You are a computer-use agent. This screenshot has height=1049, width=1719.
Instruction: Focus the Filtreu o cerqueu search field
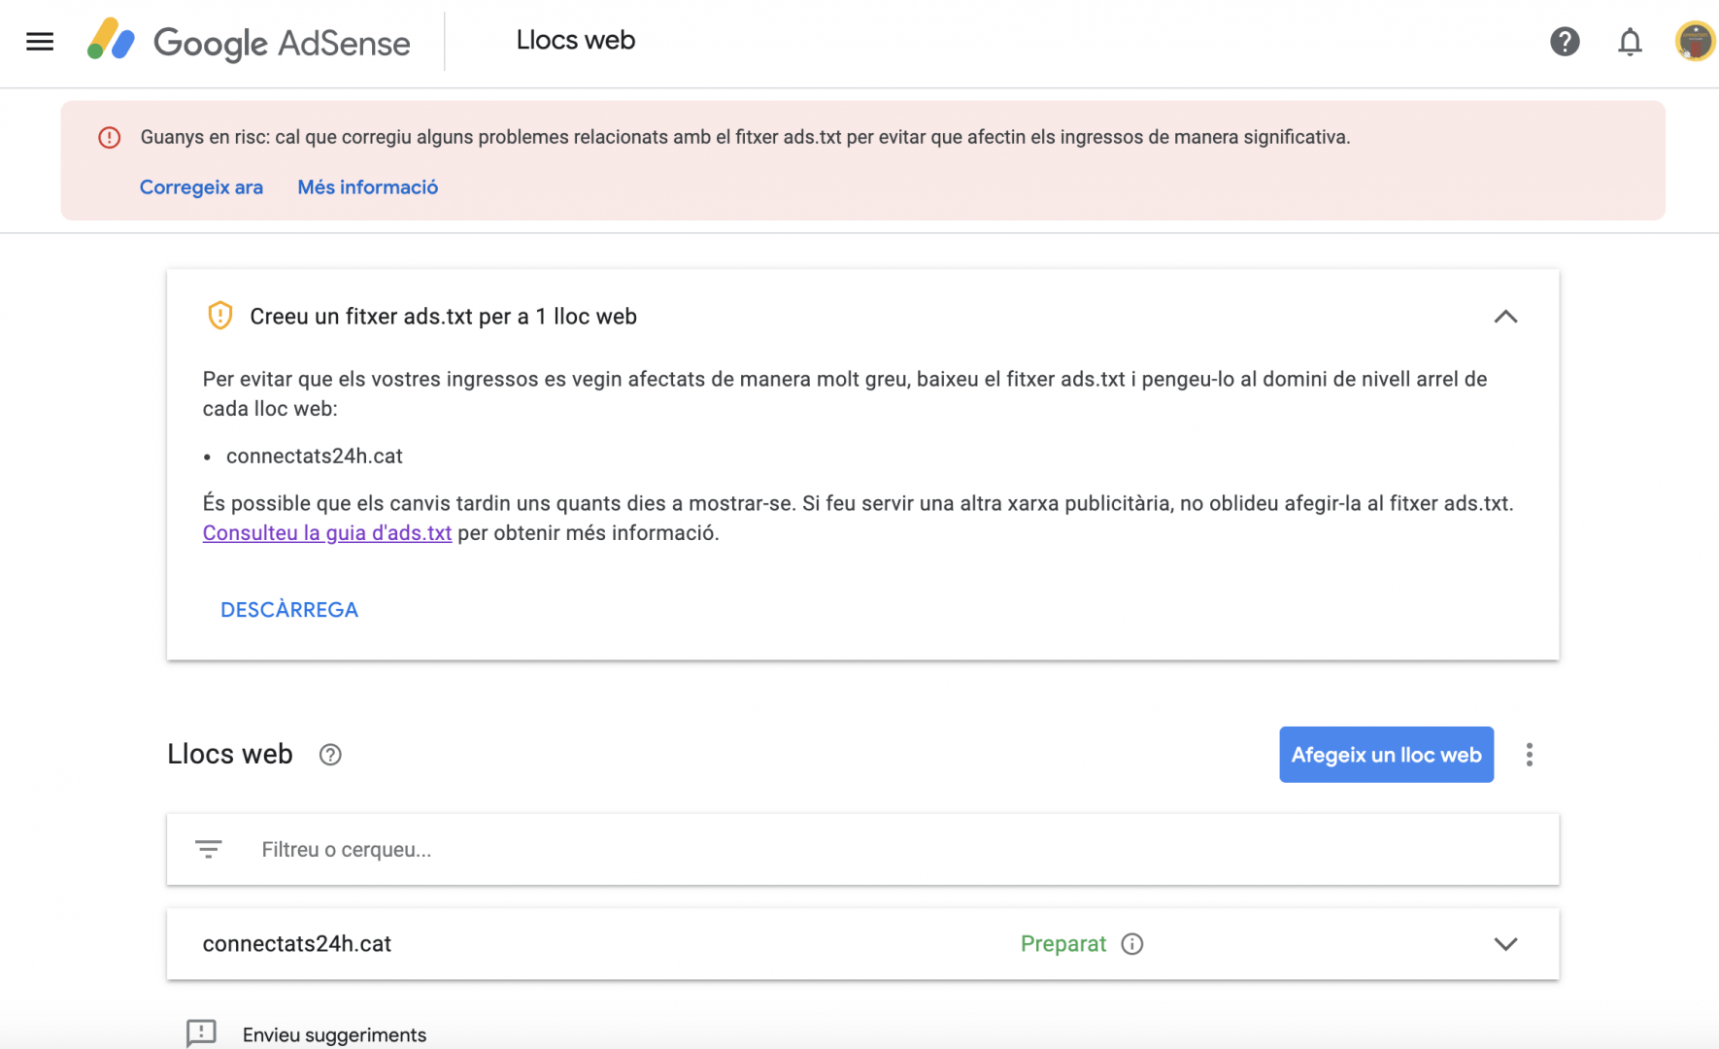(x=862, y=850)
